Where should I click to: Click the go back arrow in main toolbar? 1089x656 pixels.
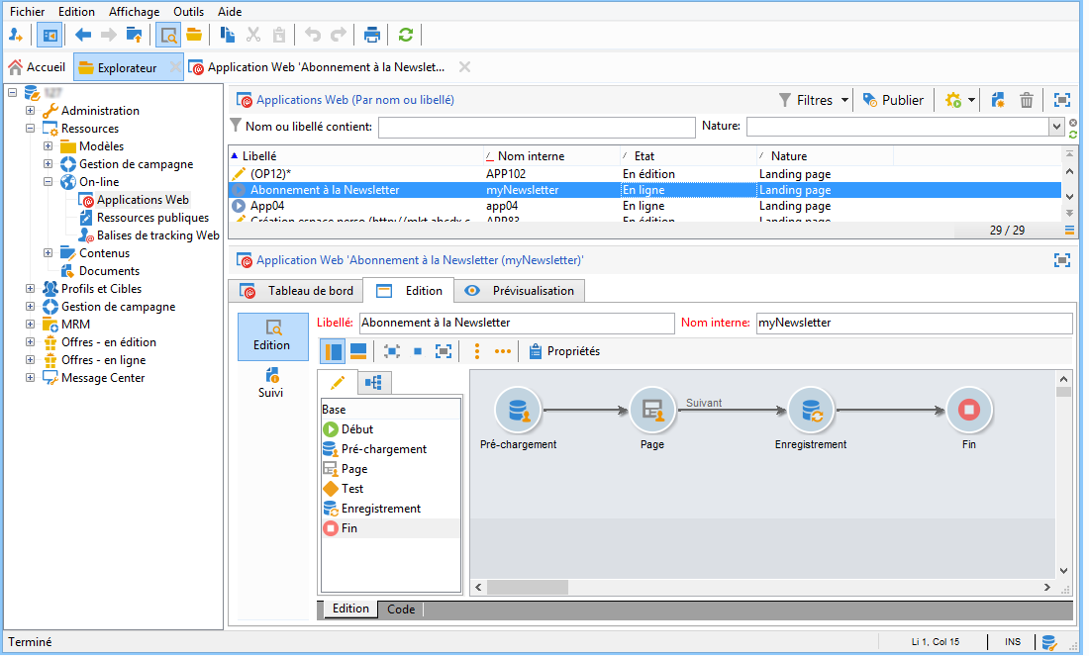pyautogui.click(x=83, y=35)
